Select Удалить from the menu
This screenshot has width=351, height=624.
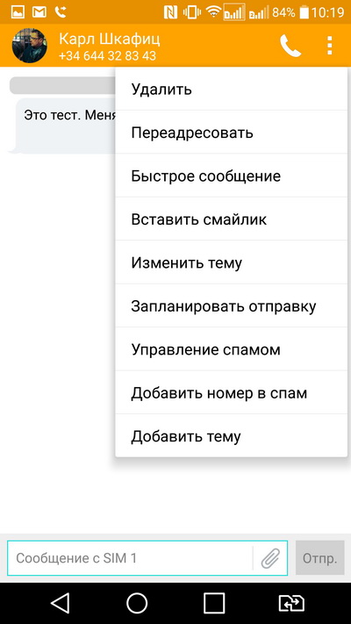point(231,90)
